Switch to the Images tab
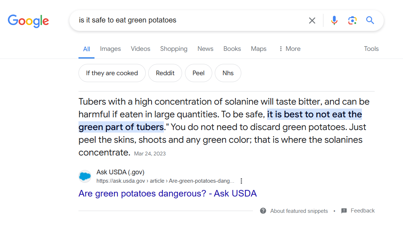This screenshot has height=227, width=403. tap(110, 49)
